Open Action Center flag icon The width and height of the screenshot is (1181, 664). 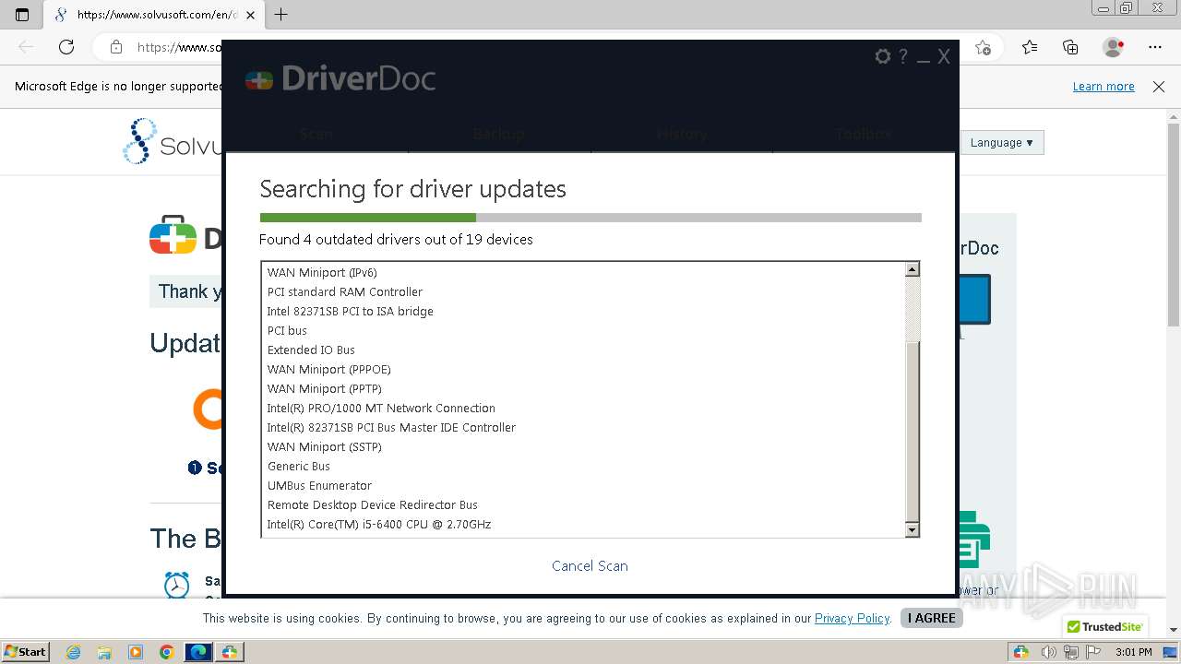1092,652
